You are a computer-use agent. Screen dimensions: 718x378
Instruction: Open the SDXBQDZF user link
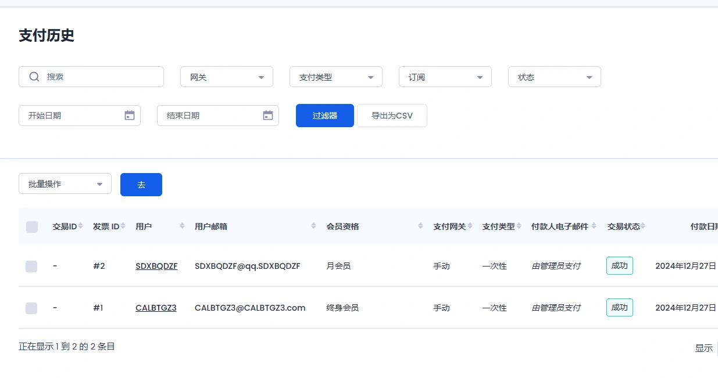(156, 266)
